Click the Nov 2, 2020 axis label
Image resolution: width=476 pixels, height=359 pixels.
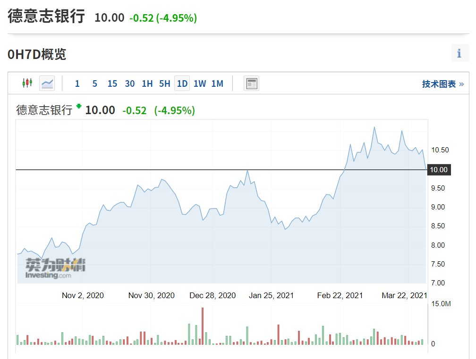pyautogui.click(x=83, y=295)
